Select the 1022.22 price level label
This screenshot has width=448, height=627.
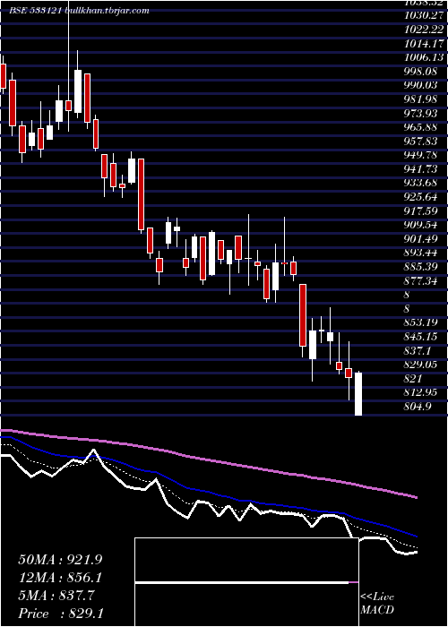click(425, 30)
